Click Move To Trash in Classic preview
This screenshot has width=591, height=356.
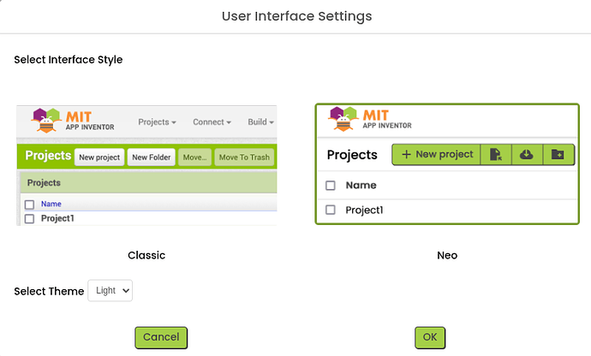[x=243, y=157]
